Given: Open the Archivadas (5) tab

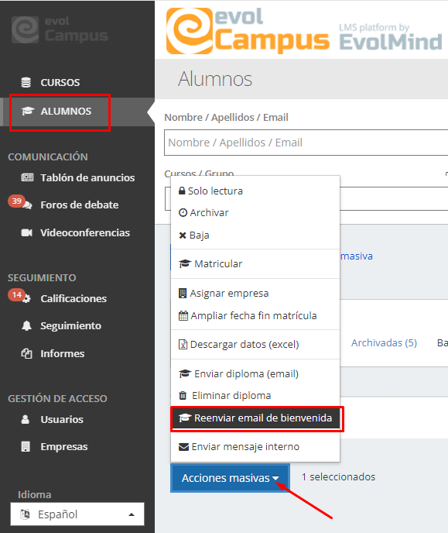Looking at the screenshot, I should coord(384,343).
